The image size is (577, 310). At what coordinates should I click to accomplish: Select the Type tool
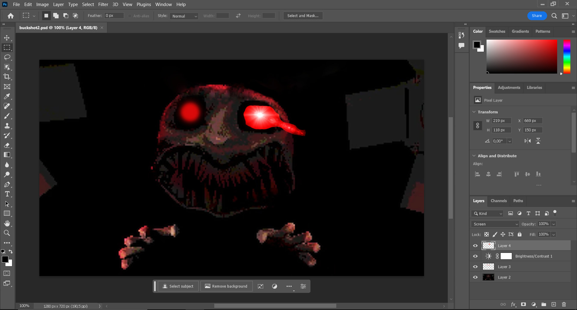click(7, 194)
